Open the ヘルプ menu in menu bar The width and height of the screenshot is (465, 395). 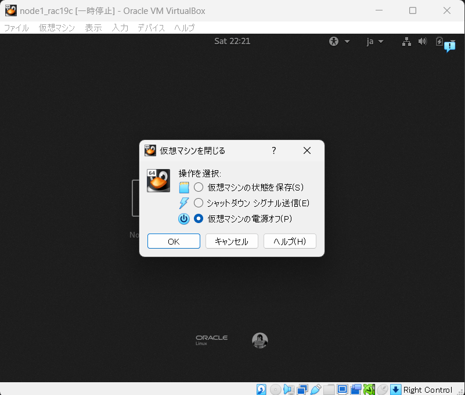(x=184, y=28)
